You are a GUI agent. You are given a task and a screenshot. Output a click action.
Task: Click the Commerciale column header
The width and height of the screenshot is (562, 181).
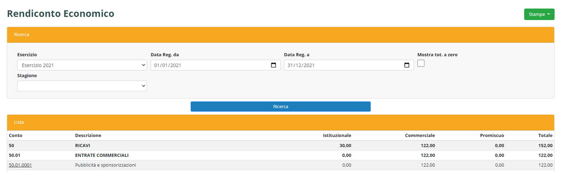pyautogui.click(x=420, y=135)
